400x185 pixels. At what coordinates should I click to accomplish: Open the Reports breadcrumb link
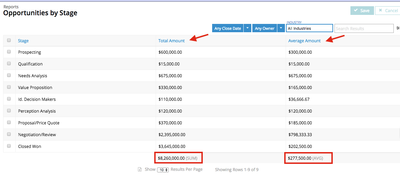(11, 7)
